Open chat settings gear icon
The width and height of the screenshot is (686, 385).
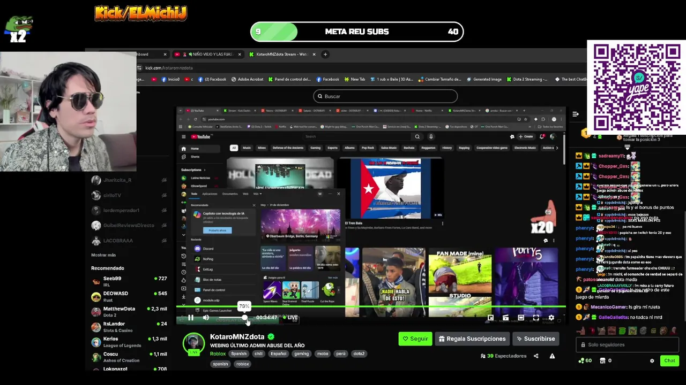coord(652,361)
